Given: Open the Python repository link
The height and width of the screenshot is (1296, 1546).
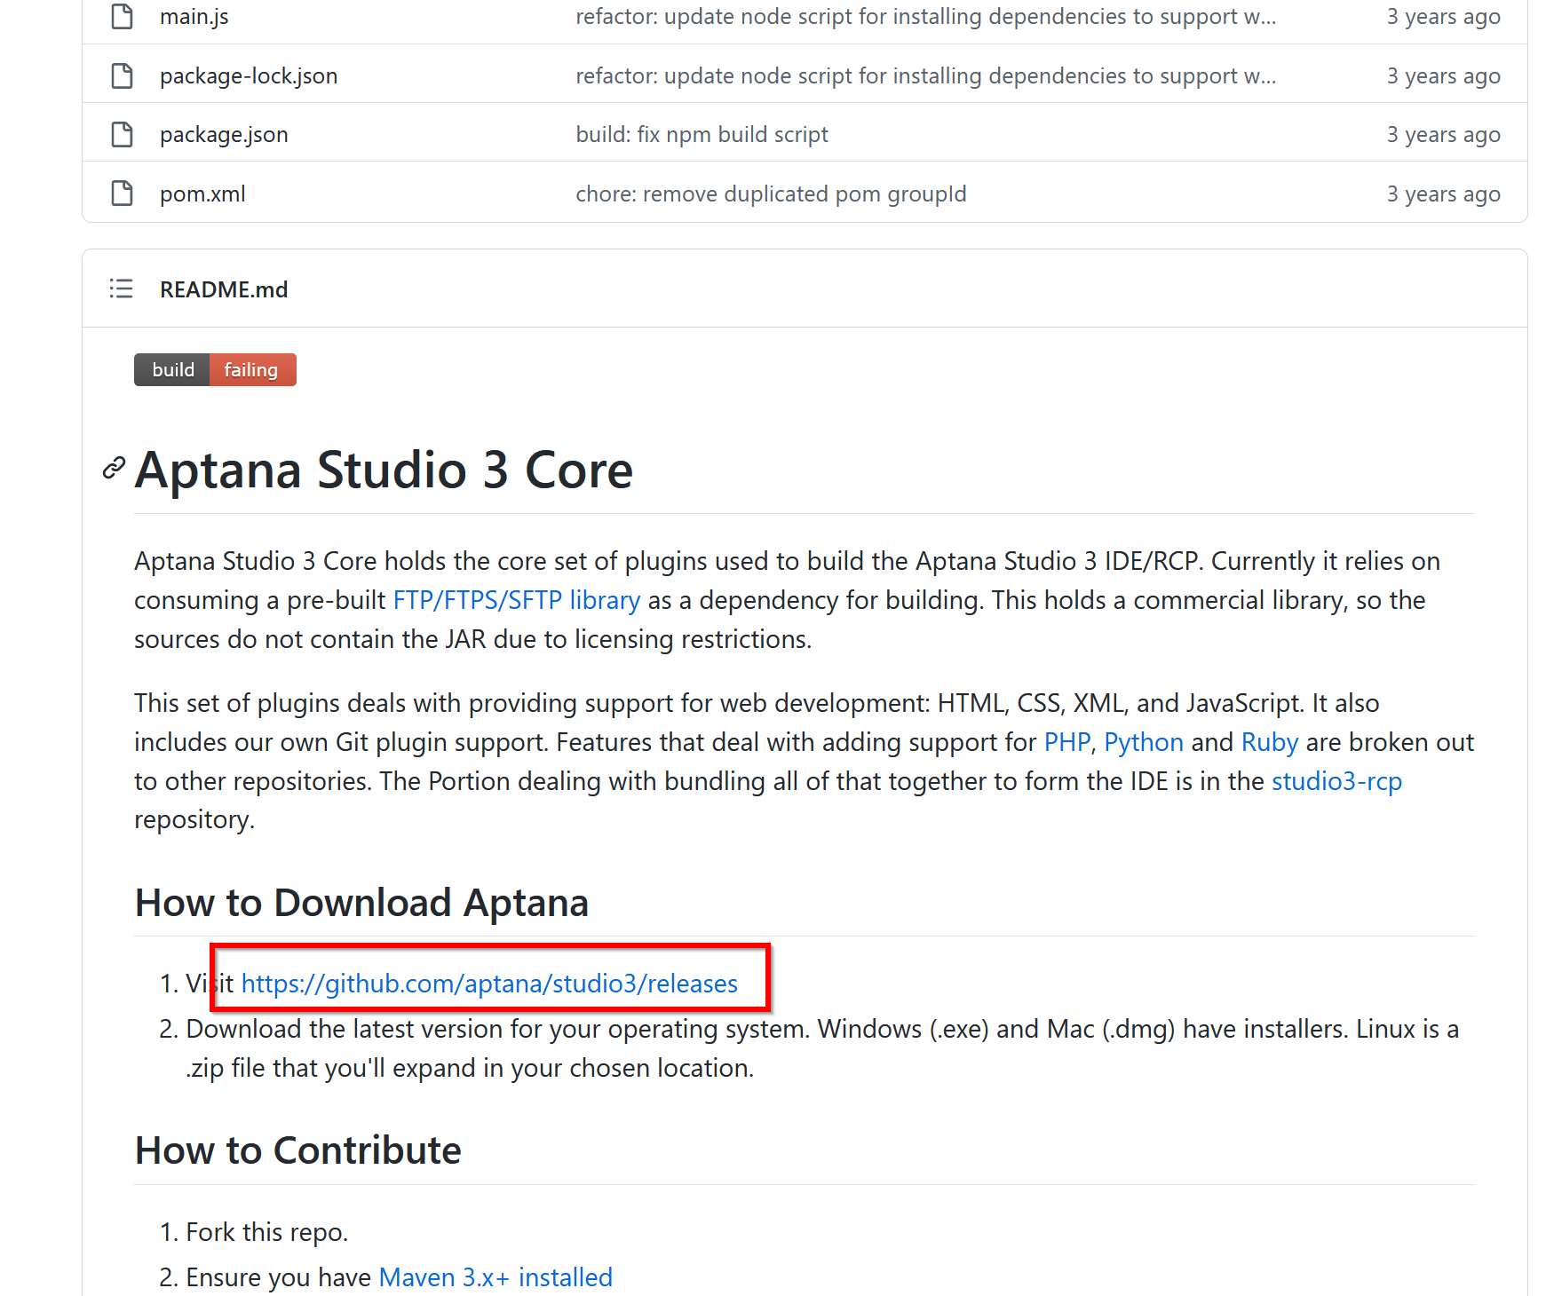Looking at the screenshot, I should 1144,742.
